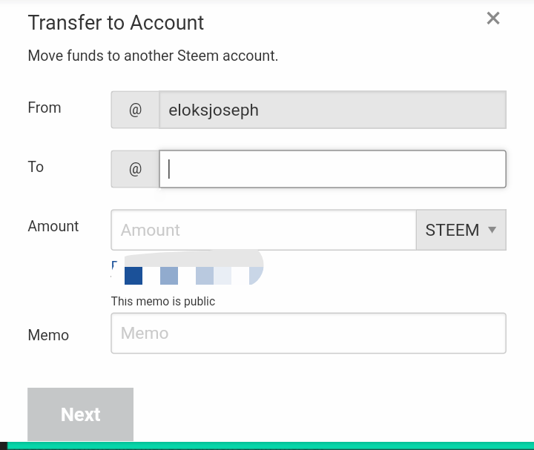534x450 pixels.
Task: Focus the To recipient account field
Action: [332, 169]
